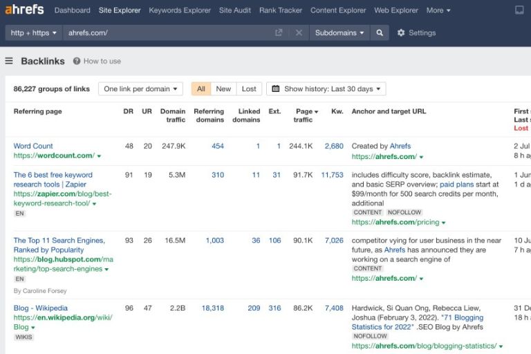Select the New links filter
Screen dimensions: 531x354
point(223,88)
